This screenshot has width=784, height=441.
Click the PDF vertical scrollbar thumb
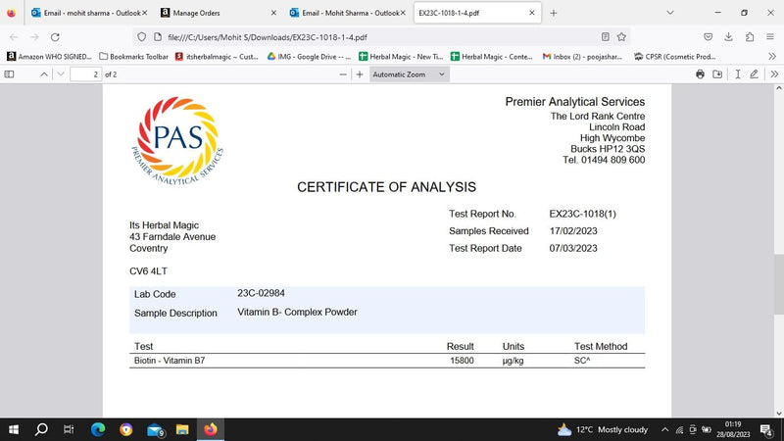click(778, 284)
